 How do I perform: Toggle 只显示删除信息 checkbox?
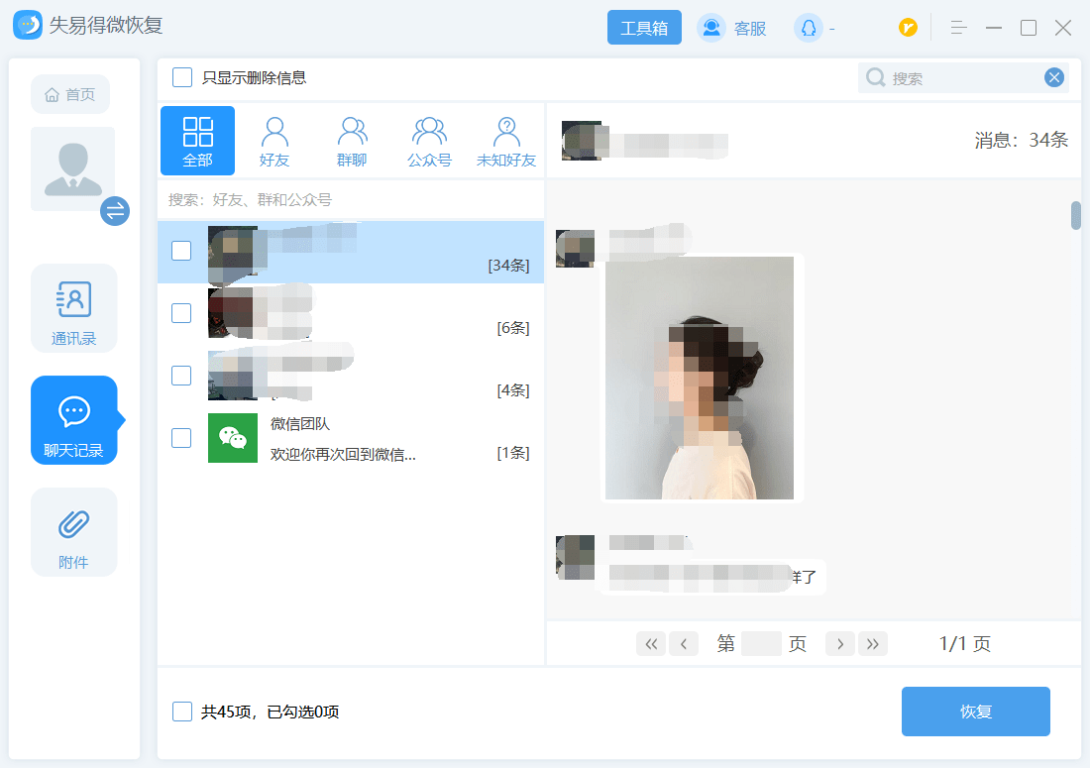coord(182,77)
